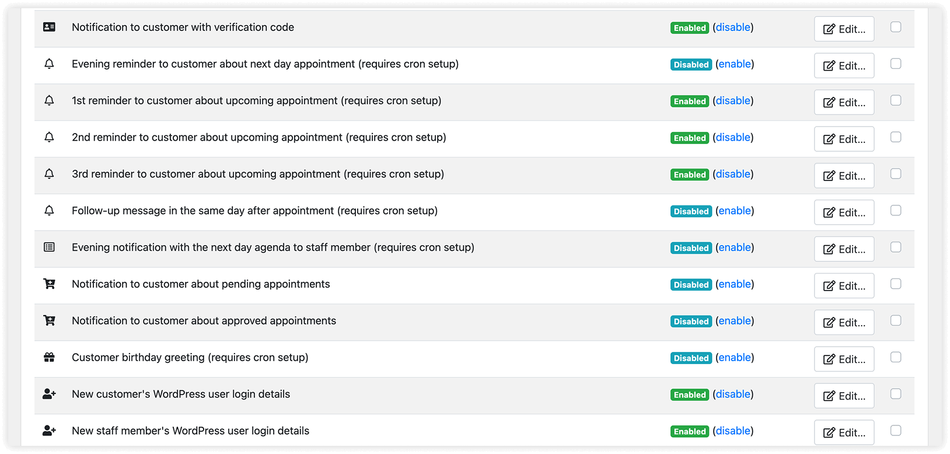Click bell icon beside 2nd reminder row
950x454 pixels.
pyautogui.click(x=49, y=137)
